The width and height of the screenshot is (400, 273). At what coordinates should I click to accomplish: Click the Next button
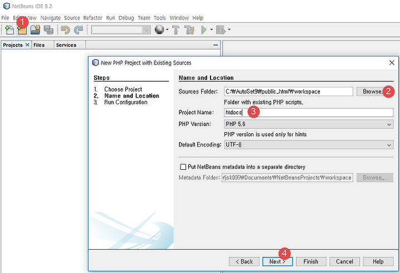point(278,261)
